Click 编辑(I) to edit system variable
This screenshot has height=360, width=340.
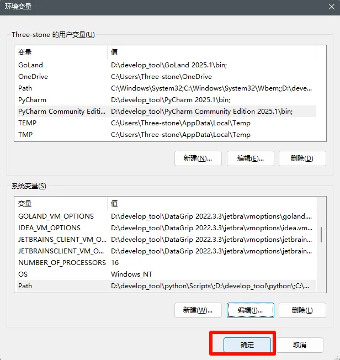(x=251, y=310)
